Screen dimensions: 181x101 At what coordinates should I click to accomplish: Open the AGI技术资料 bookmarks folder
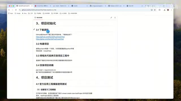coord(73,13)
